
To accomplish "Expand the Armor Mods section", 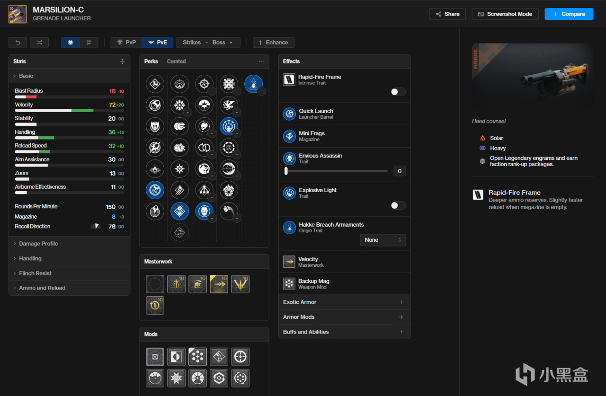I will tap(344, 317).
